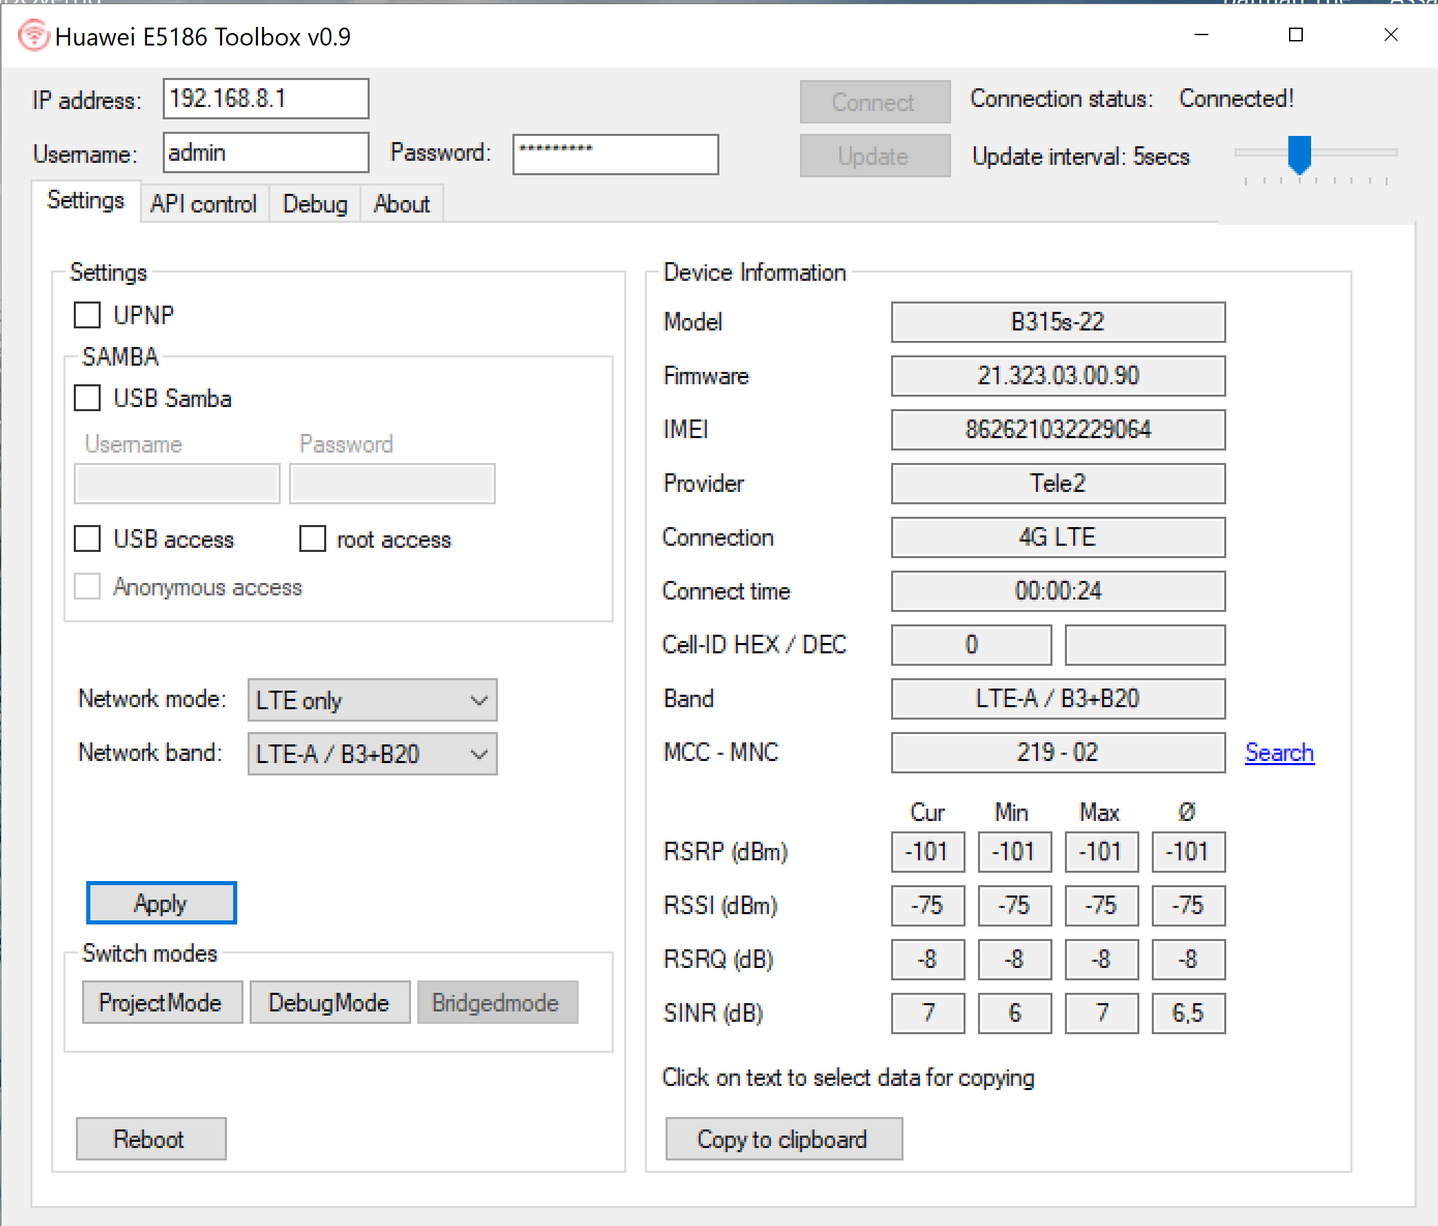This screenshot has height=1226, width=1438.
Task: Tick the USB Samba checkbox
Action: pos(88,399)
